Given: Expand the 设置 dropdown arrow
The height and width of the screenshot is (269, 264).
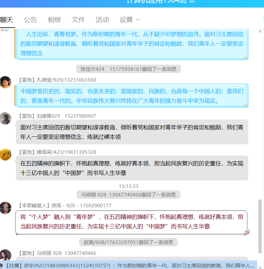Looking at the screenshot, I should (138, 20).
